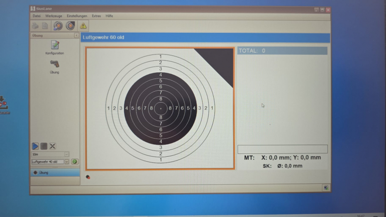Image resolution: width=386 pixels, height=217 pixels.
Task: Open the Konfiguration document icon
Action: [55, 45]
